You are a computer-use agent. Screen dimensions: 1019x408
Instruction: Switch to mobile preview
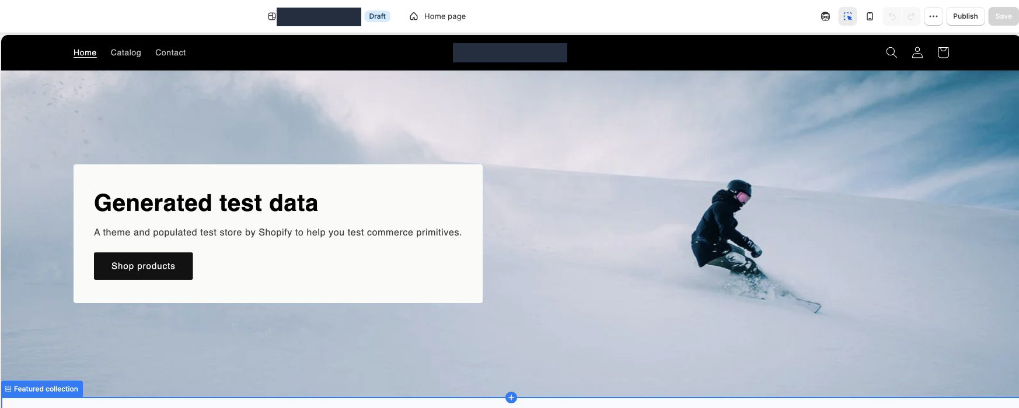click(870, 16)
